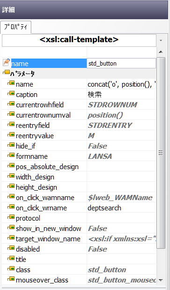Click the parameter icon beside protocol
The width and height of the screenshot is (170, 290).
coord(11,217)
